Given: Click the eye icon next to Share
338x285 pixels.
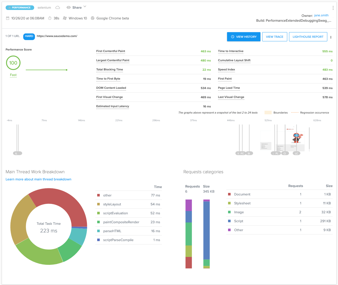Looking at the screenshot, I should pyautogui.click(x=68, y=8).
